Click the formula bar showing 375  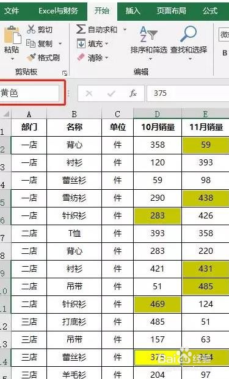(x=188, y=93)
